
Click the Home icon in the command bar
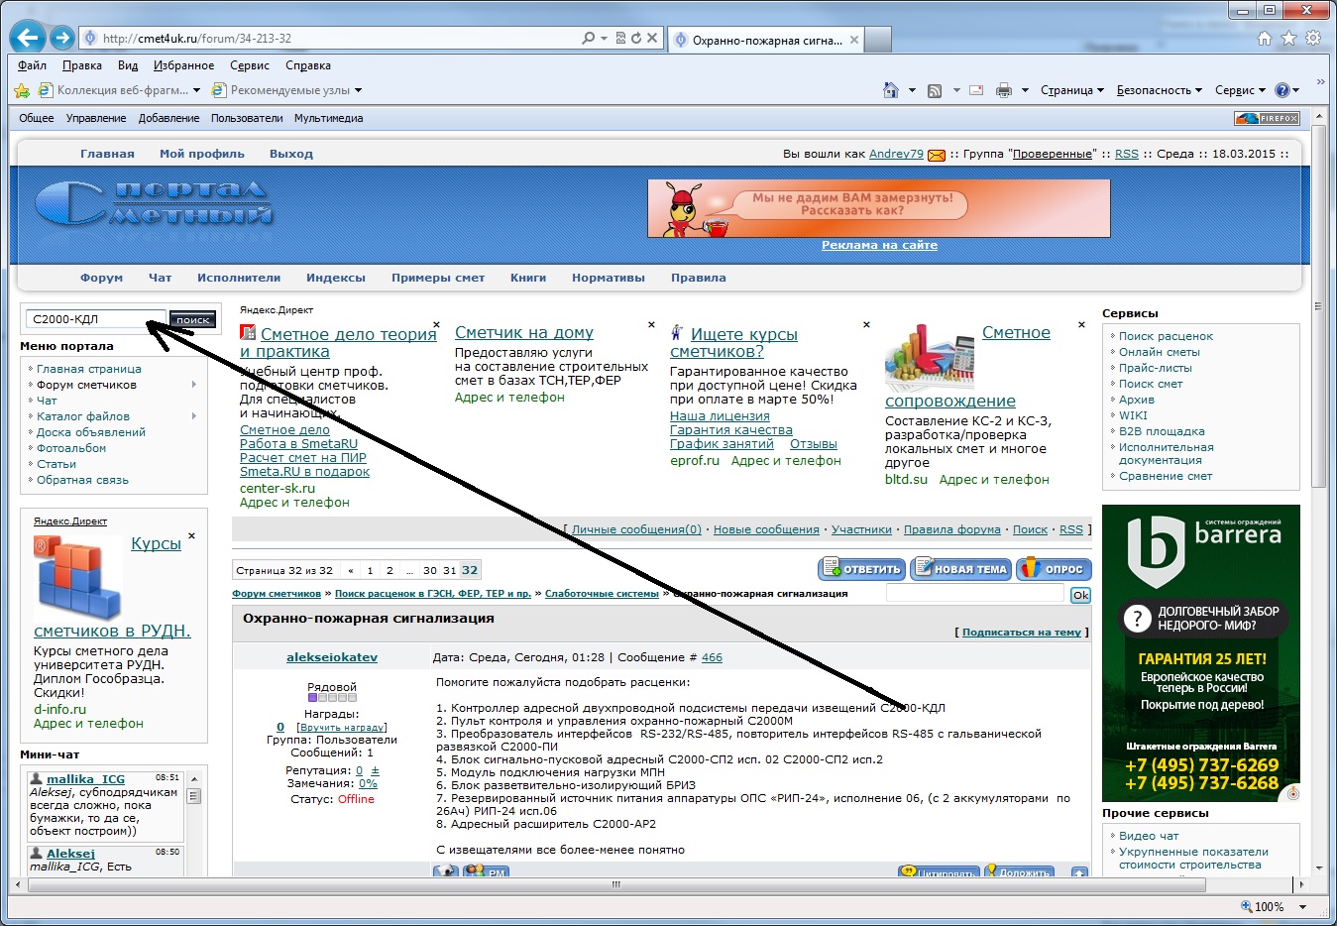891,90
